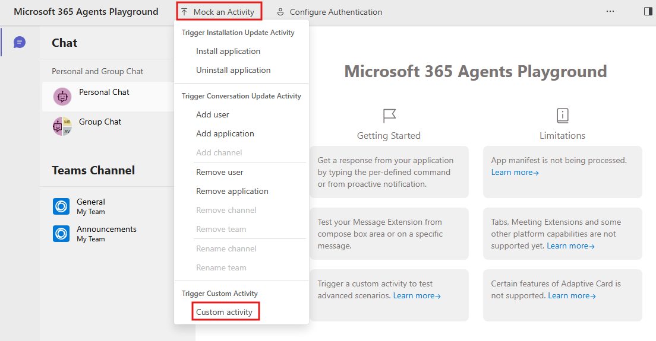
Task: Follow Learn more link under App manifest
Action: (x=515, y=173)
